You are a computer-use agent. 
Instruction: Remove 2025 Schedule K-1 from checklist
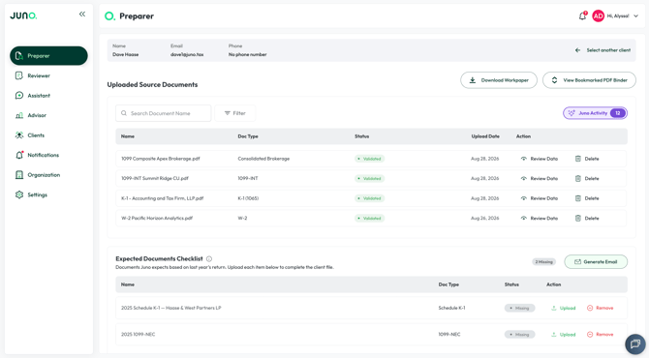(x=601, y=308)
